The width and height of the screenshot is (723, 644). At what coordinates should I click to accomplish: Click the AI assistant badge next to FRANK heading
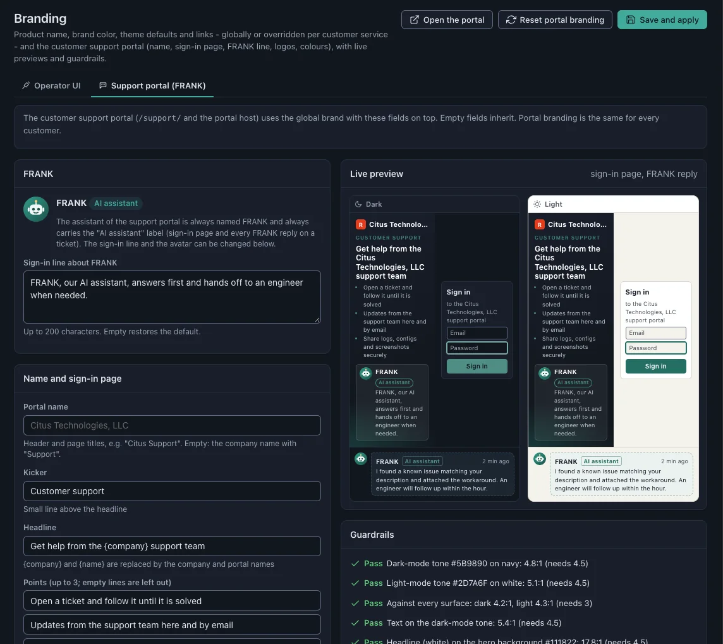(x=116, y=204)
